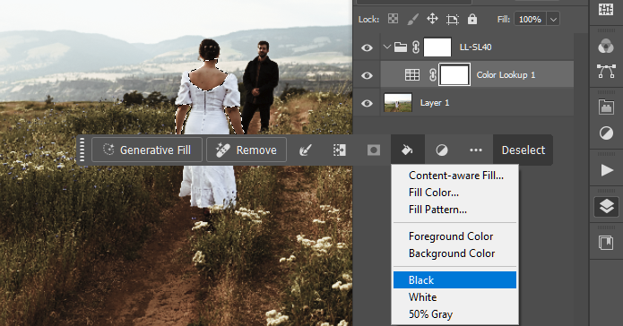Select the Layer 1 name
Viewport: 623px width, 326px height.
coord(435,103)
